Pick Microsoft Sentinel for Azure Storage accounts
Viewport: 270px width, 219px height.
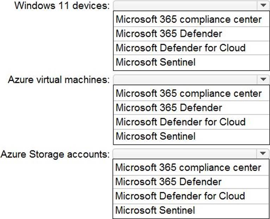pyautogui.click(x=155, y=211)
